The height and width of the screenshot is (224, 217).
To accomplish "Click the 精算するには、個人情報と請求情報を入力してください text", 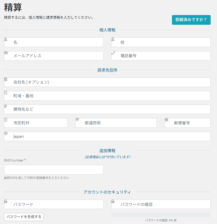I will (x=49, y=18).
